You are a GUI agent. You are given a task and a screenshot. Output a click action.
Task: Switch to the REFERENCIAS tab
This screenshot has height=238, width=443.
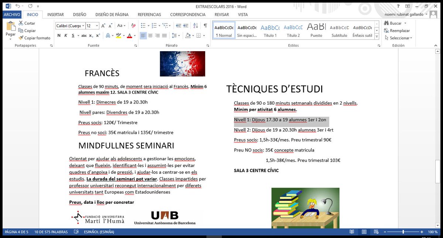tap(149, 15)
